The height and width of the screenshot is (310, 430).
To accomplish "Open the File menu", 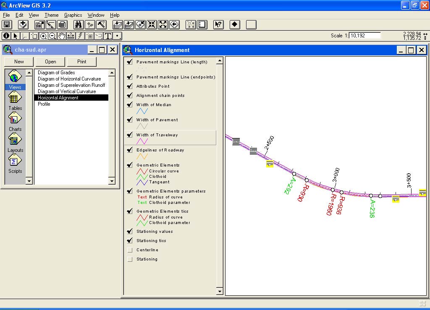I will pyautogui.click(x=6, y=15).
